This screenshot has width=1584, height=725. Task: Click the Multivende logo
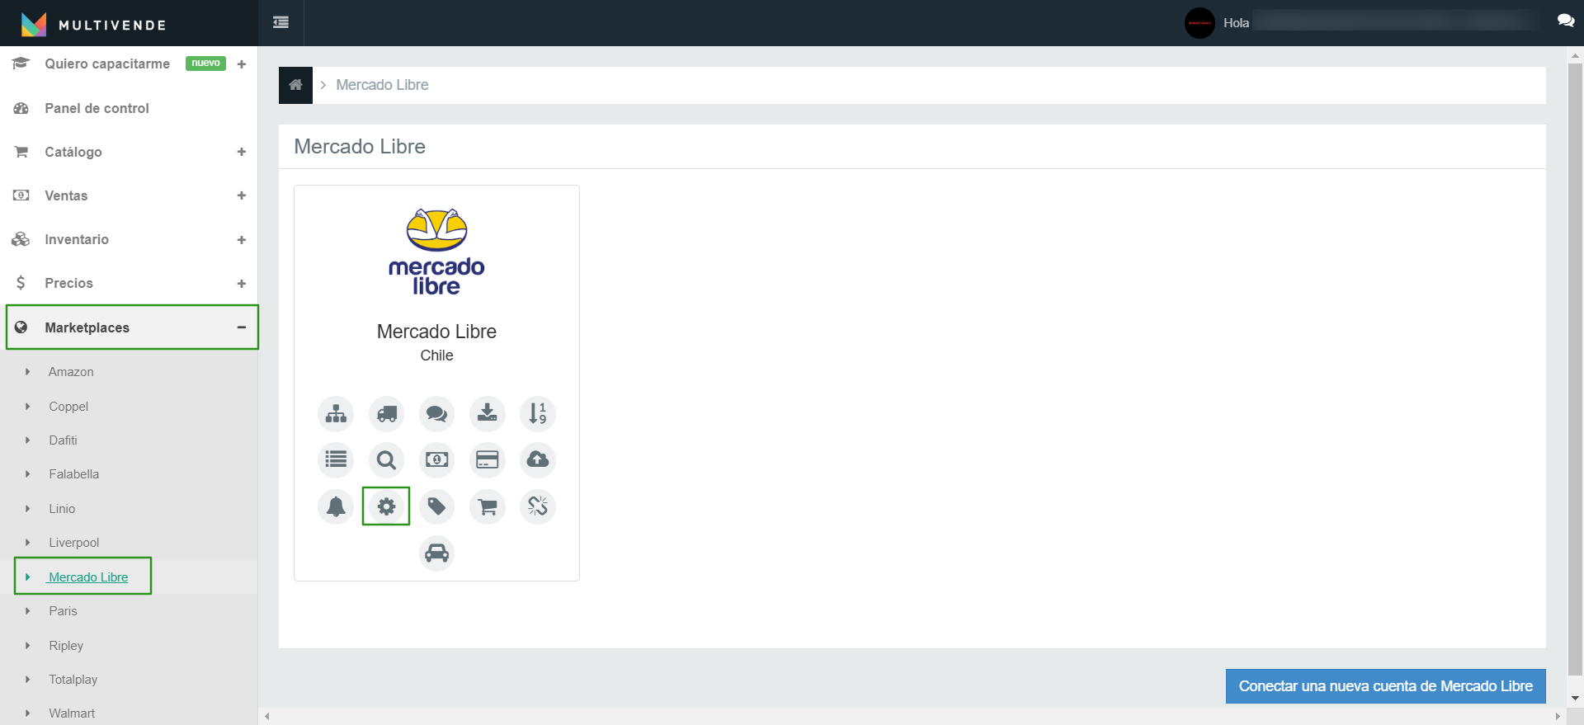coord(93,24)
